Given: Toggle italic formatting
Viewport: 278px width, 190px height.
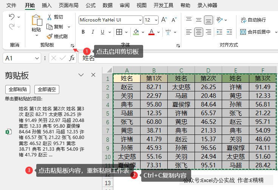Looking at the screenshot, I should [x=93, y=32].
